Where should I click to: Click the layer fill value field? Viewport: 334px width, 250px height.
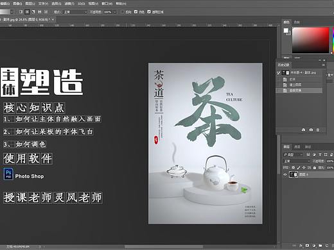click(330, 168)
